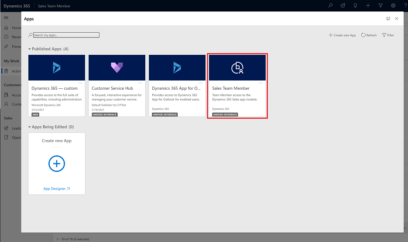Refresh the apps list
Screen dimensions: 408x242
369,35
